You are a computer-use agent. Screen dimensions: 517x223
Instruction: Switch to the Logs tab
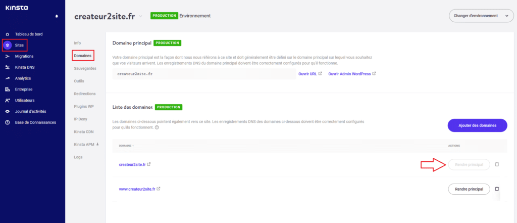click(78, 157)
